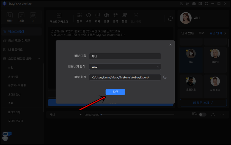Image resolution: width=231 pixels, height=145 pixels.
Task: Collapse 오디오 비디오 도구 section
Action: pos(39,59)
